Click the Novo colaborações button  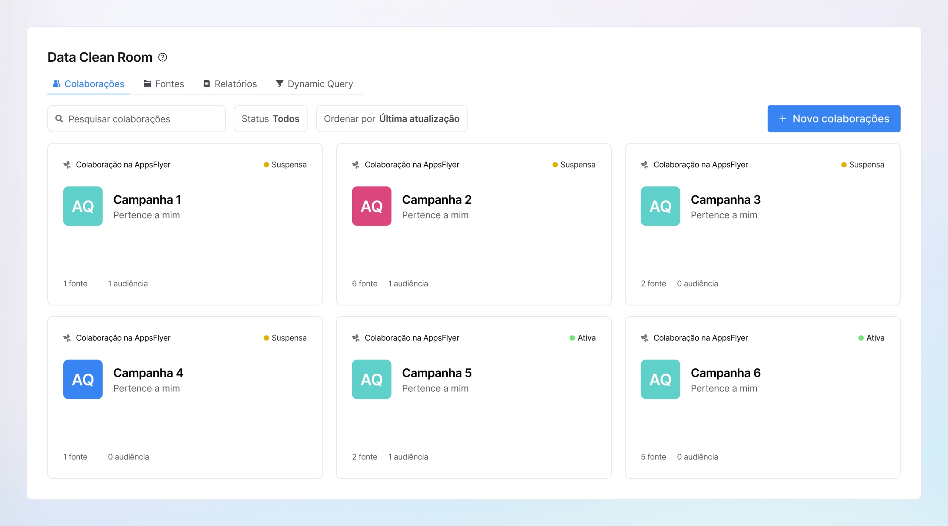click(834, 119)
